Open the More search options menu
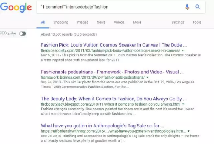 coord(137,22)
